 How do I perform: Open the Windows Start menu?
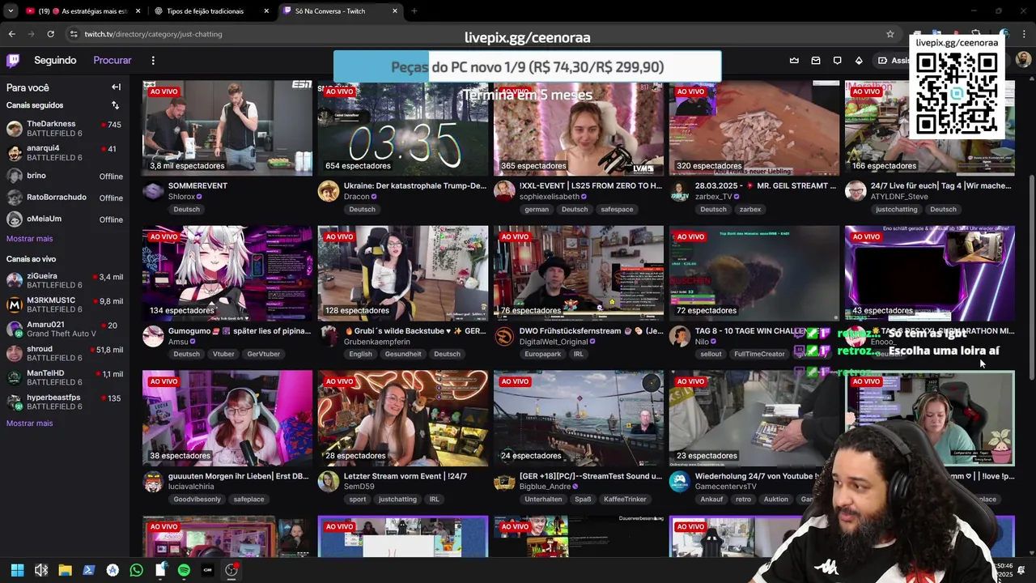17,570
